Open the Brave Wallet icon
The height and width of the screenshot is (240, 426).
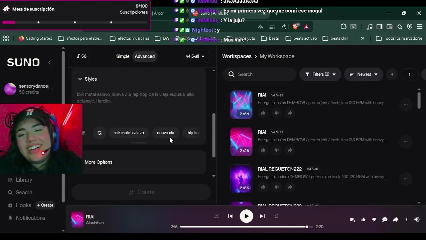(x=390, y=27)
